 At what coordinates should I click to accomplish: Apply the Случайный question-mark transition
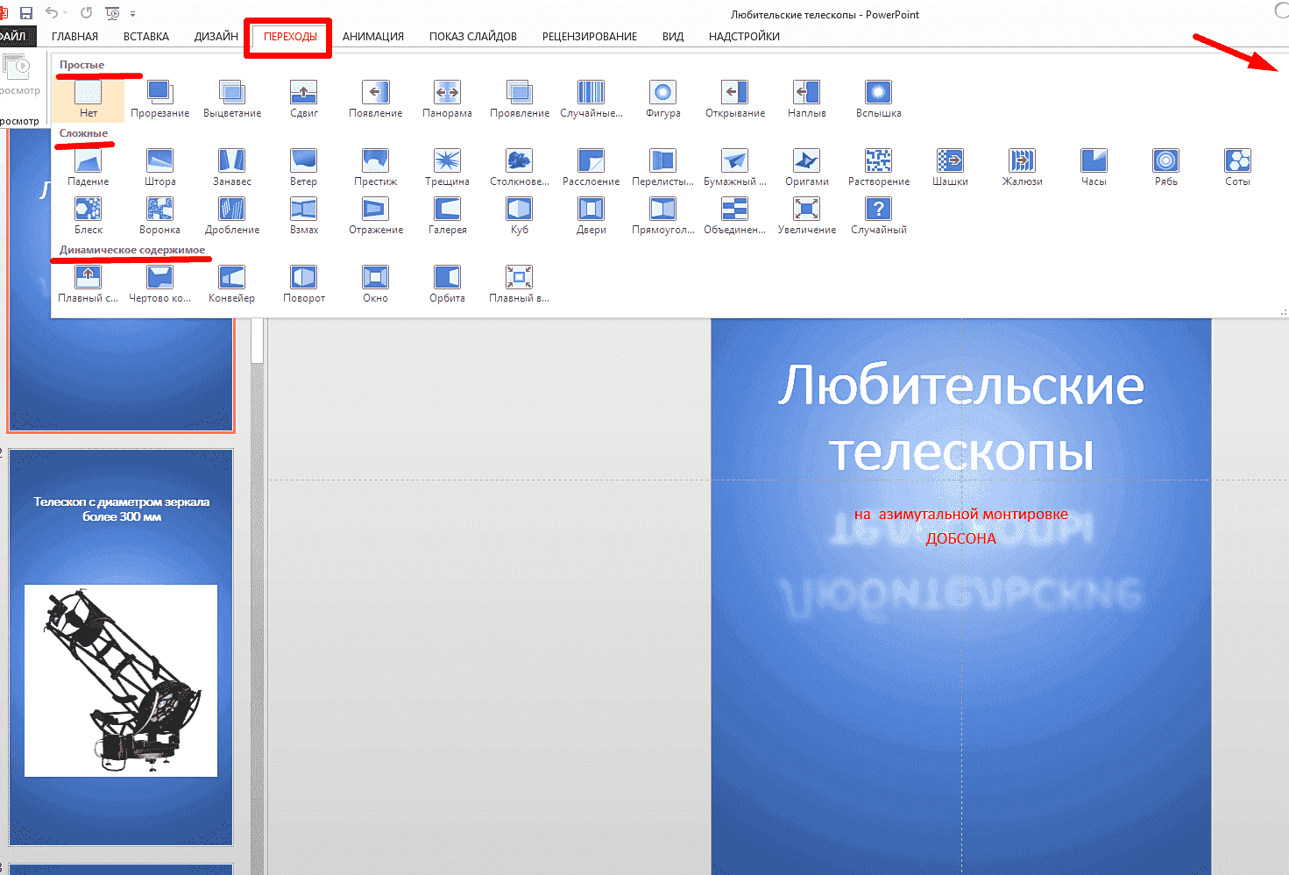[878, 215]
